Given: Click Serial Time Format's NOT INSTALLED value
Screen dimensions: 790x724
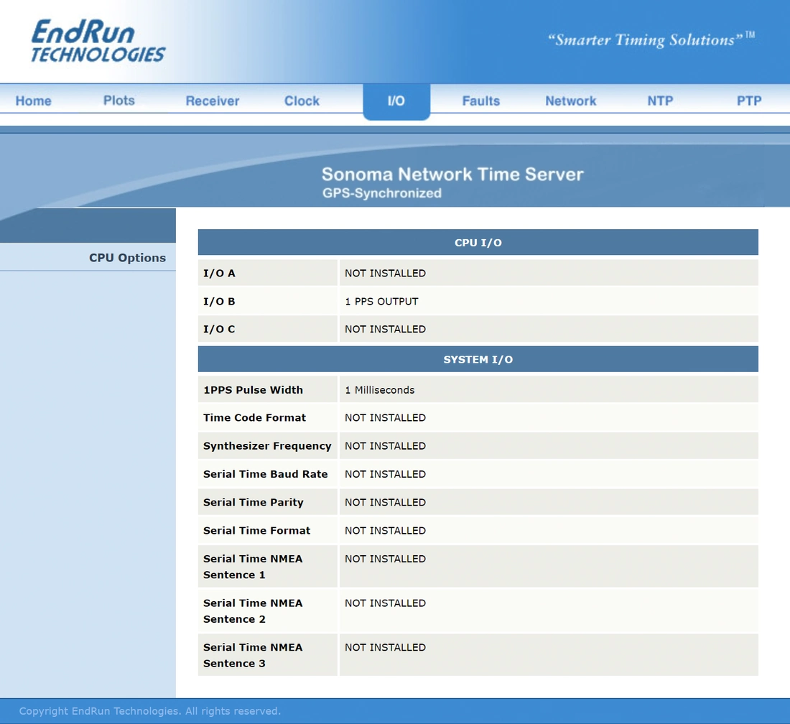Looking at the screenshot, I should (386, 531).
